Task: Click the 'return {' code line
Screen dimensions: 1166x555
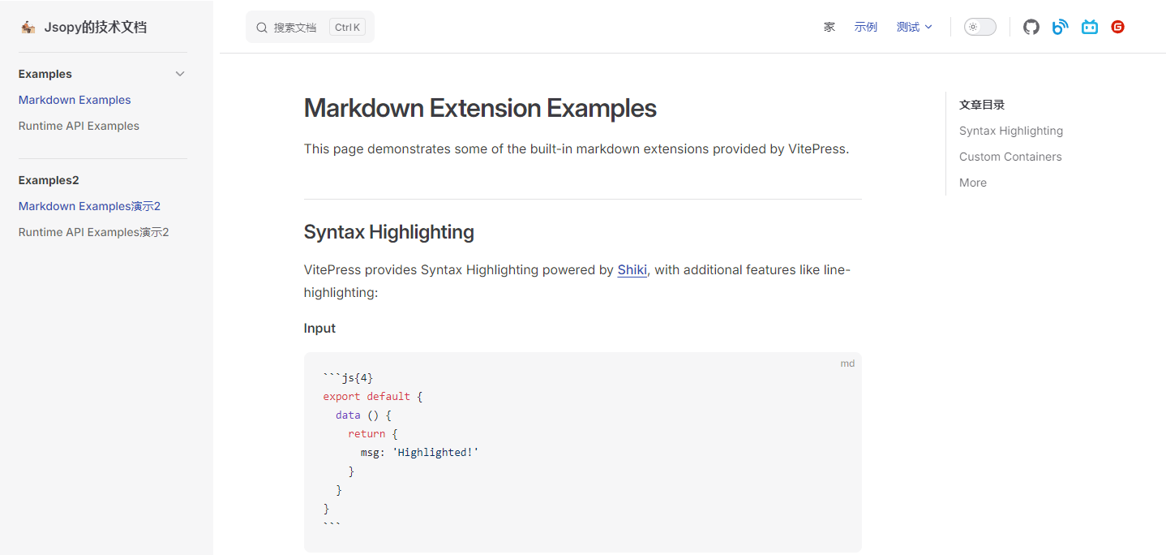Action: tap(373, 433)
